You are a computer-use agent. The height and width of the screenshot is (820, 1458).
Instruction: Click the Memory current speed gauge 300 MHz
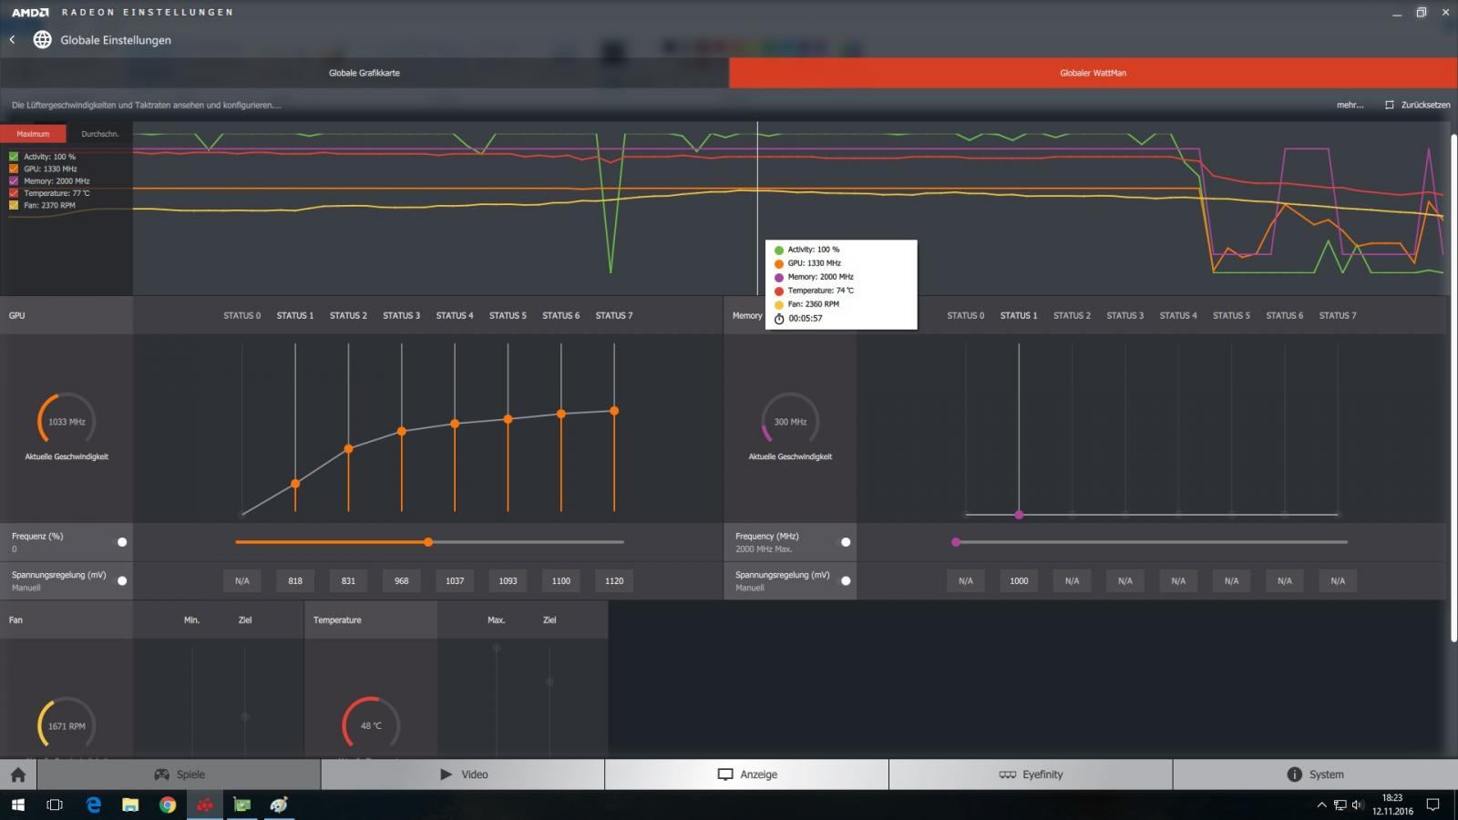click(790, 422)
